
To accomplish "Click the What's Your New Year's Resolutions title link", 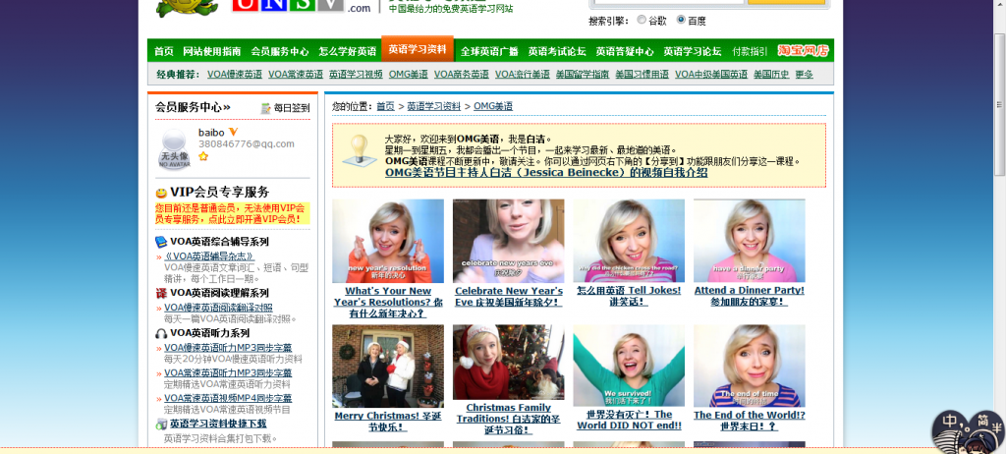I will [388, 302].
